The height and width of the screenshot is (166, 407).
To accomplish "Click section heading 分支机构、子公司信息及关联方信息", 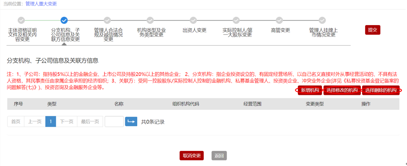I will [53, 61].
